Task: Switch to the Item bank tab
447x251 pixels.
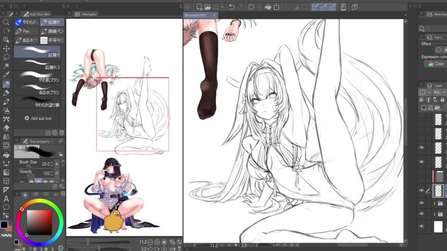Action: [x=437, y=14]
